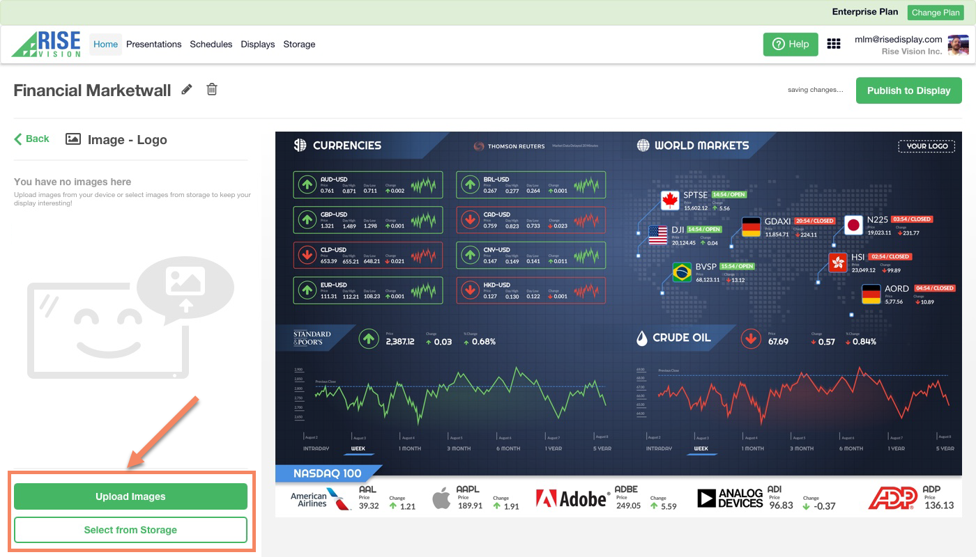Click the BRL-USD up arrow icon
Screen dimensions: 976x557
pos(469,185)
